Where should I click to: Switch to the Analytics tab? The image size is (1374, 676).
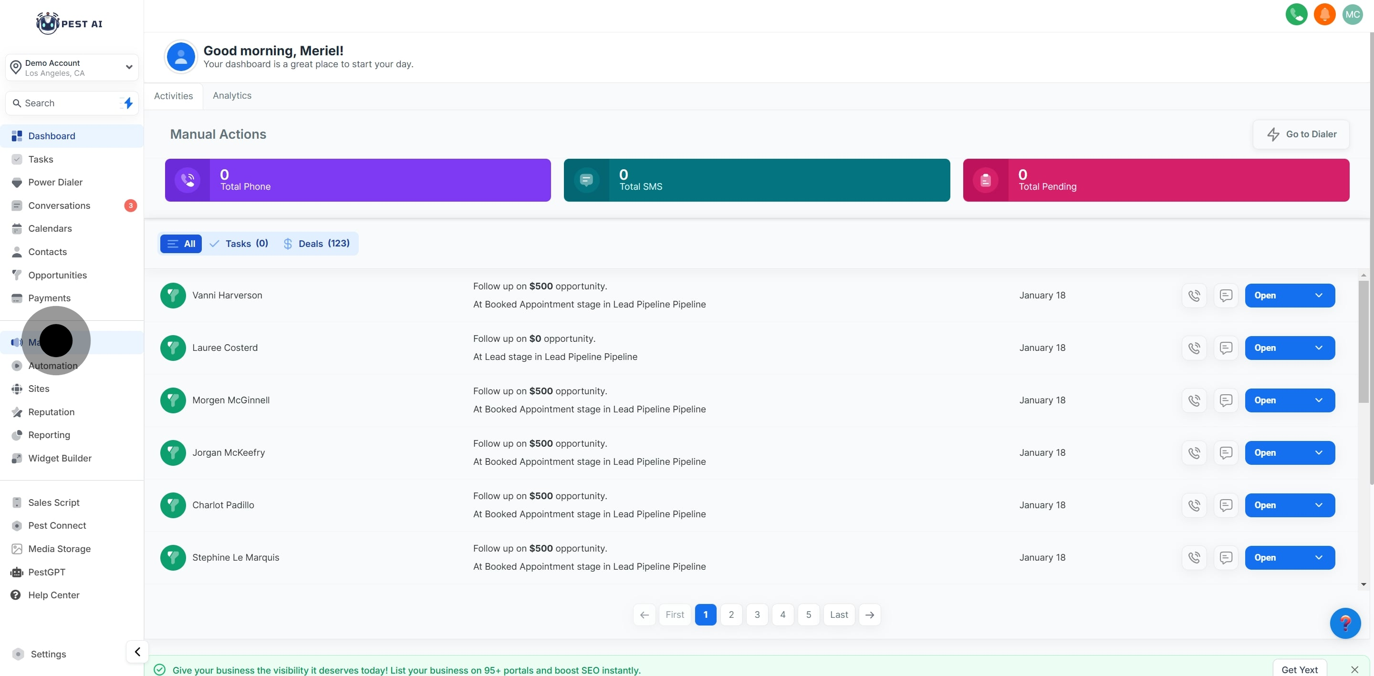pyautogui.click(x=232, y=95)
